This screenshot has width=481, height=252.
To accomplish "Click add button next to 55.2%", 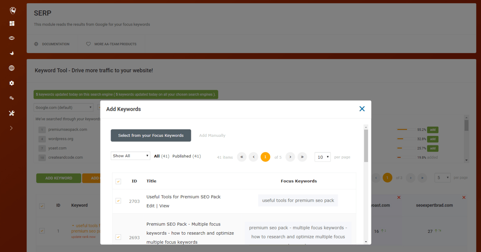I will tap(433, 130).
